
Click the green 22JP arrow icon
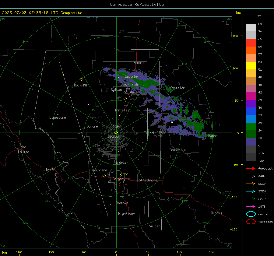(x=251, y=199)
